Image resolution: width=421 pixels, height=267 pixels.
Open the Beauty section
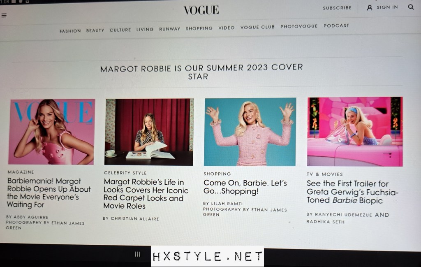95,30
